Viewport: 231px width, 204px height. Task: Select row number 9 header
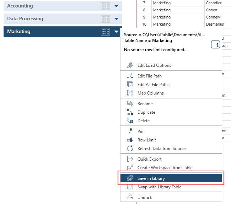pos(144,17)
